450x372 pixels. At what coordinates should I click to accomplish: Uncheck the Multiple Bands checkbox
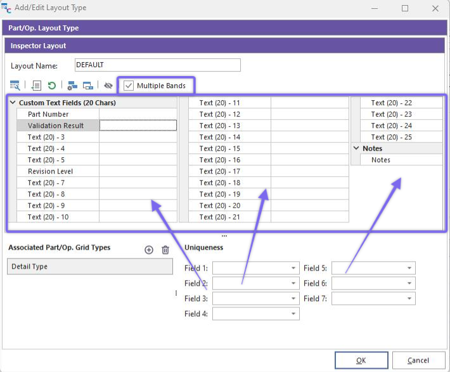(129, 86)
